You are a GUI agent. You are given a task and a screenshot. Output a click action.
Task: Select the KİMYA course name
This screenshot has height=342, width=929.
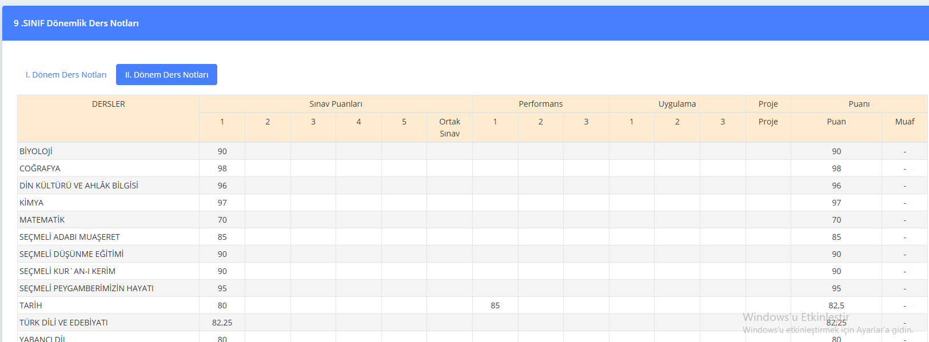click(x=31, y=203)
